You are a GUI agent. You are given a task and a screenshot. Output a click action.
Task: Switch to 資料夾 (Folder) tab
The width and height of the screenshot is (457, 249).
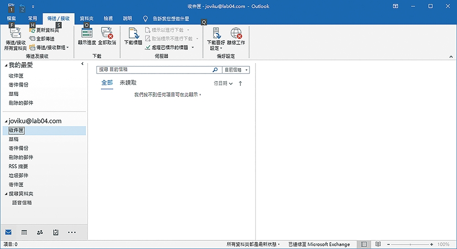(86, 18)
